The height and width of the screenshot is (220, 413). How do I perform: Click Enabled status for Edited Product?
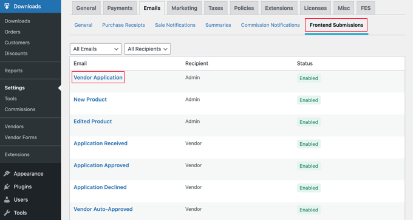coord(309,122)
